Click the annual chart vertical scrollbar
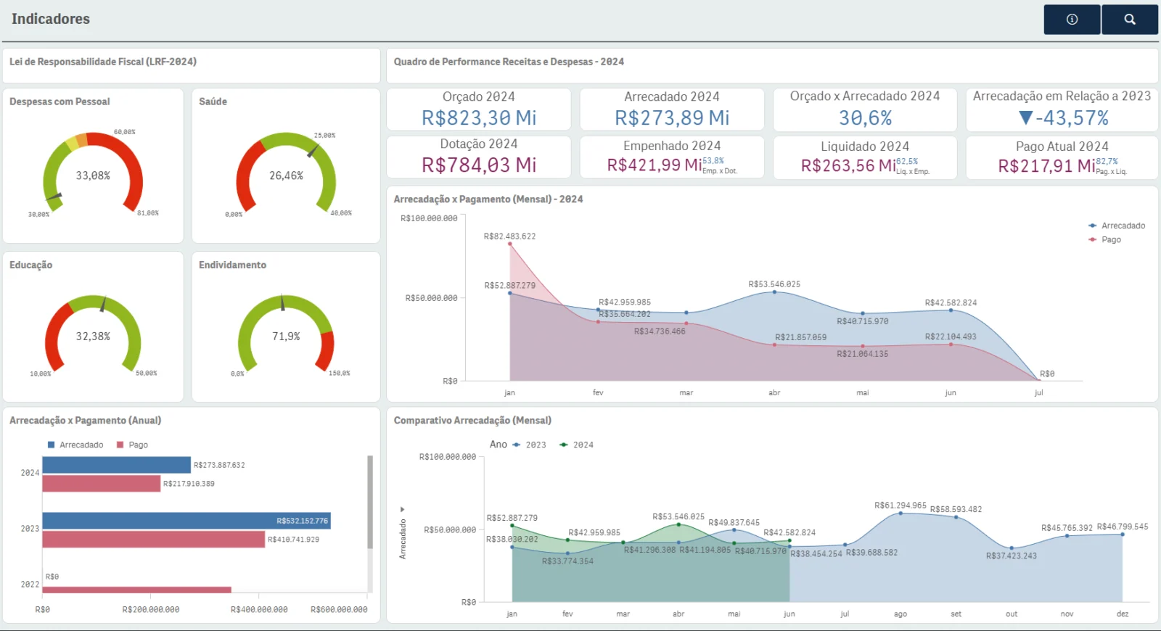The height and width of the screenshot is (631, 1161). (370, 502)
